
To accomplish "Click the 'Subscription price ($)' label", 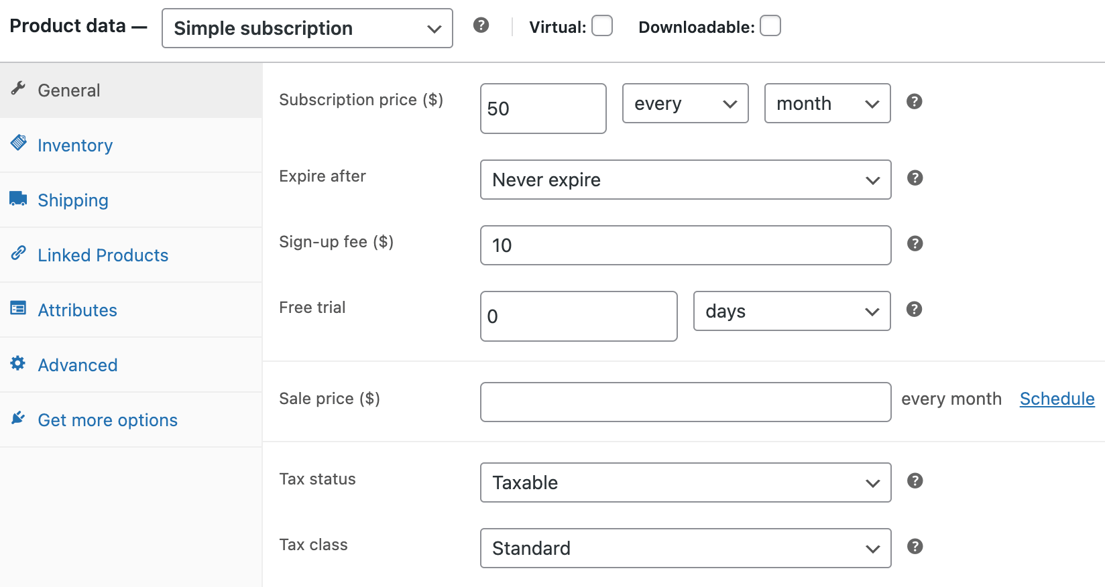I will [x=361, y=100].
